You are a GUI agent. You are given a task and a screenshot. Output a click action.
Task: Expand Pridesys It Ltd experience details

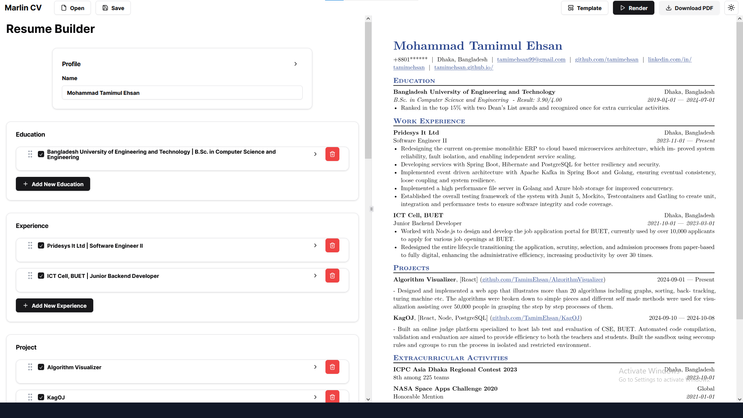[x=315, y=245]
